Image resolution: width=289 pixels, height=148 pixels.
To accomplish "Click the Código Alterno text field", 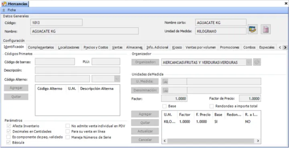I will tap(62, 79).
